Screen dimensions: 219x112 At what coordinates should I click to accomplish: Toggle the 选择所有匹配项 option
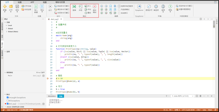[125, 6]
